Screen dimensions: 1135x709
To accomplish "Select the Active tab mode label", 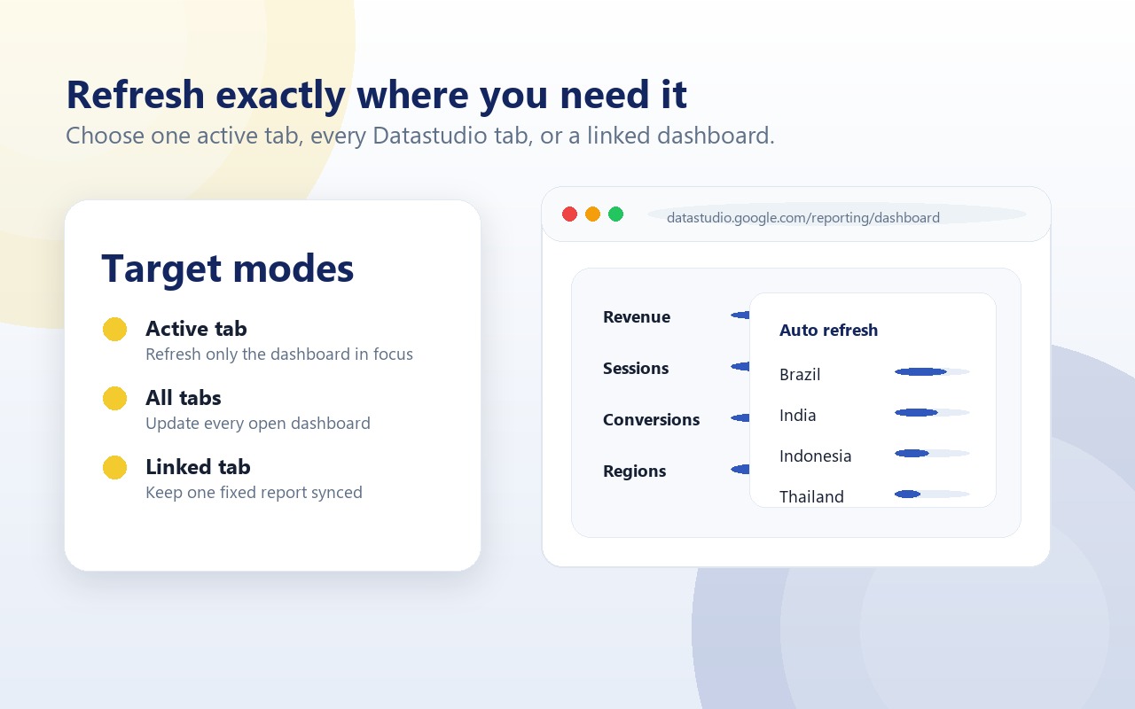I will click(196, 329).
